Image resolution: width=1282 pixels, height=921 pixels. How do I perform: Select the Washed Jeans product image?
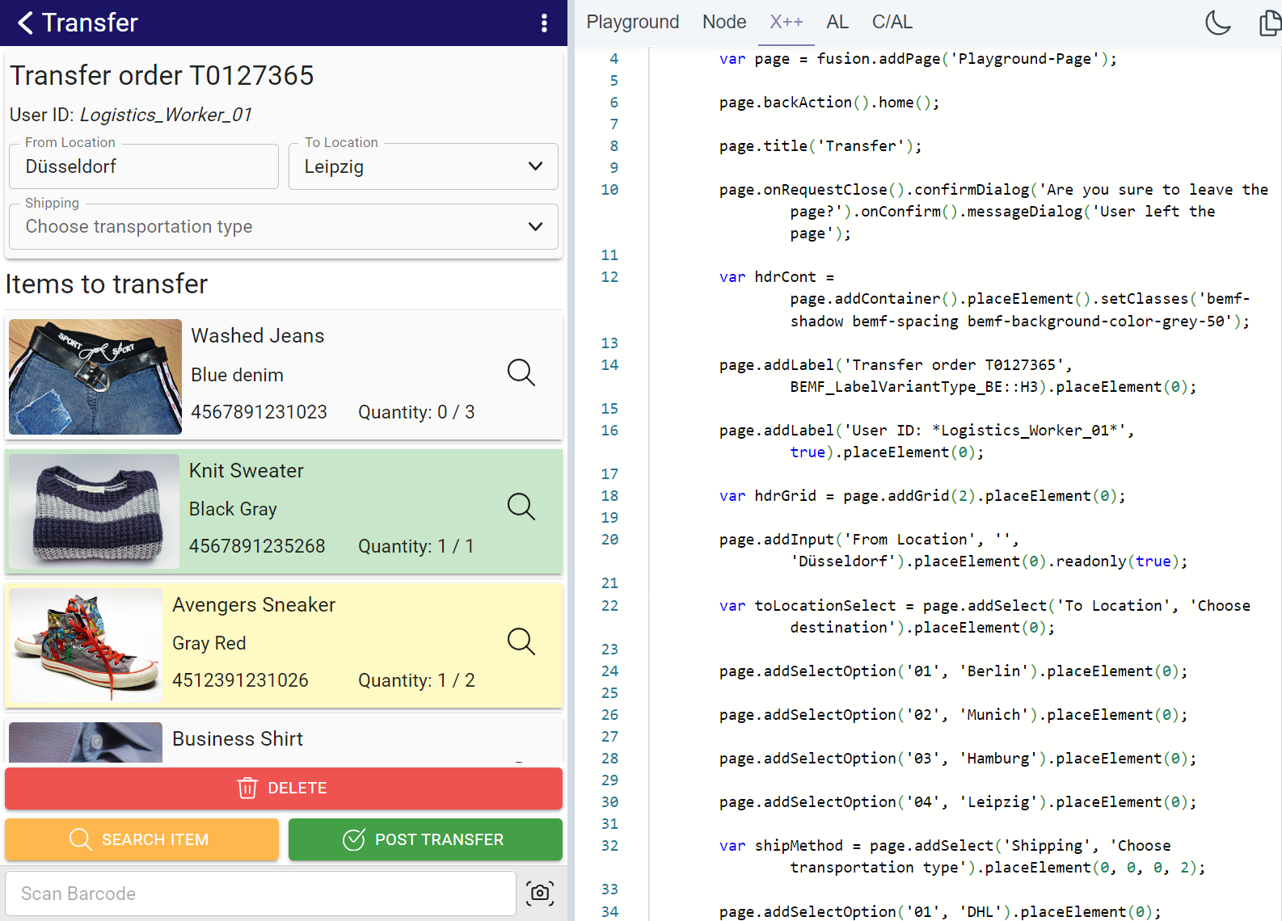pyautogui.click(x=95, y=376)
